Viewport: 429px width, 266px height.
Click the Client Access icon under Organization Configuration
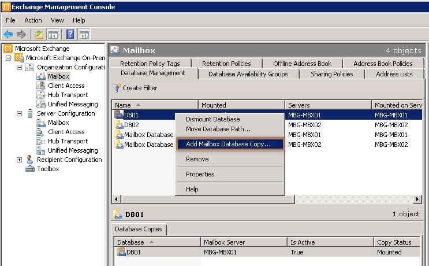click(41, 86)
